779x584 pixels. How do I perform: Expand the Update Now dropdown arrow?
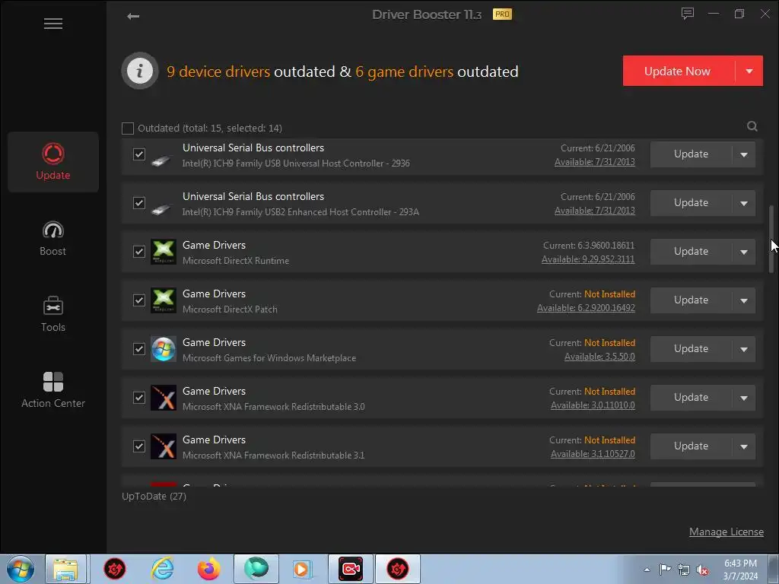point(749,71)
